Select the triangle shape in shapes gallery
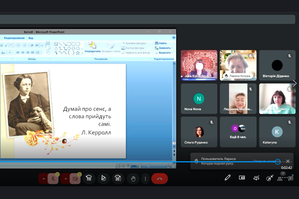Screen dimensions: 299x199 tap(56, 48)
